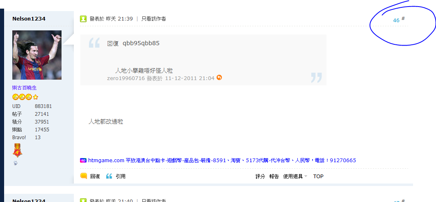Click the red medal badge icon in profile

(x=17, y=151)
